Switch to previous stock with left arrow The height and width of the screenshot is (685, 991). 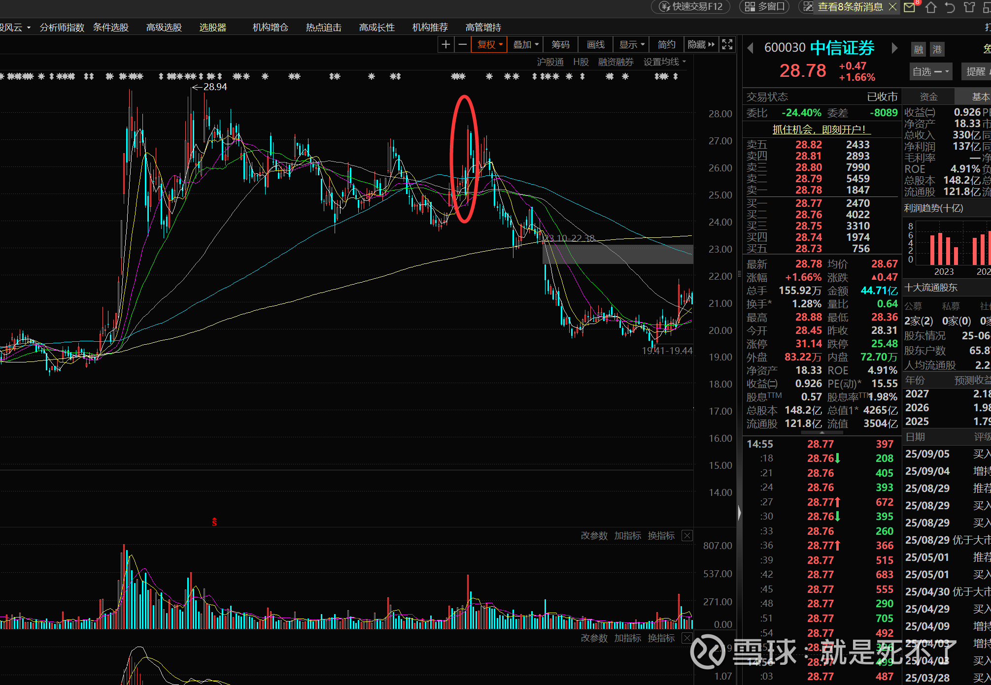coord(751,48)
